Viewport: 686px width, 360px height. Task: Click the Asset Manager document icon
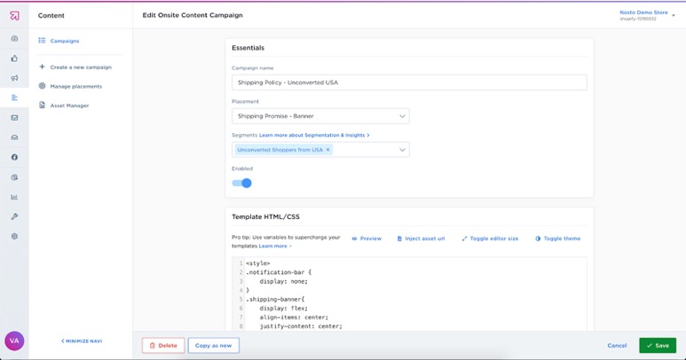42,105
